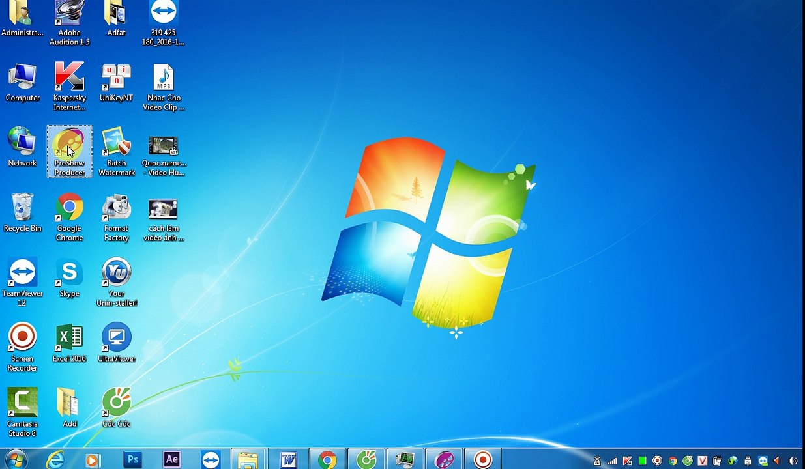Select the Skype desktop shortcut
The image size is (805, 469).
point(69,278)
